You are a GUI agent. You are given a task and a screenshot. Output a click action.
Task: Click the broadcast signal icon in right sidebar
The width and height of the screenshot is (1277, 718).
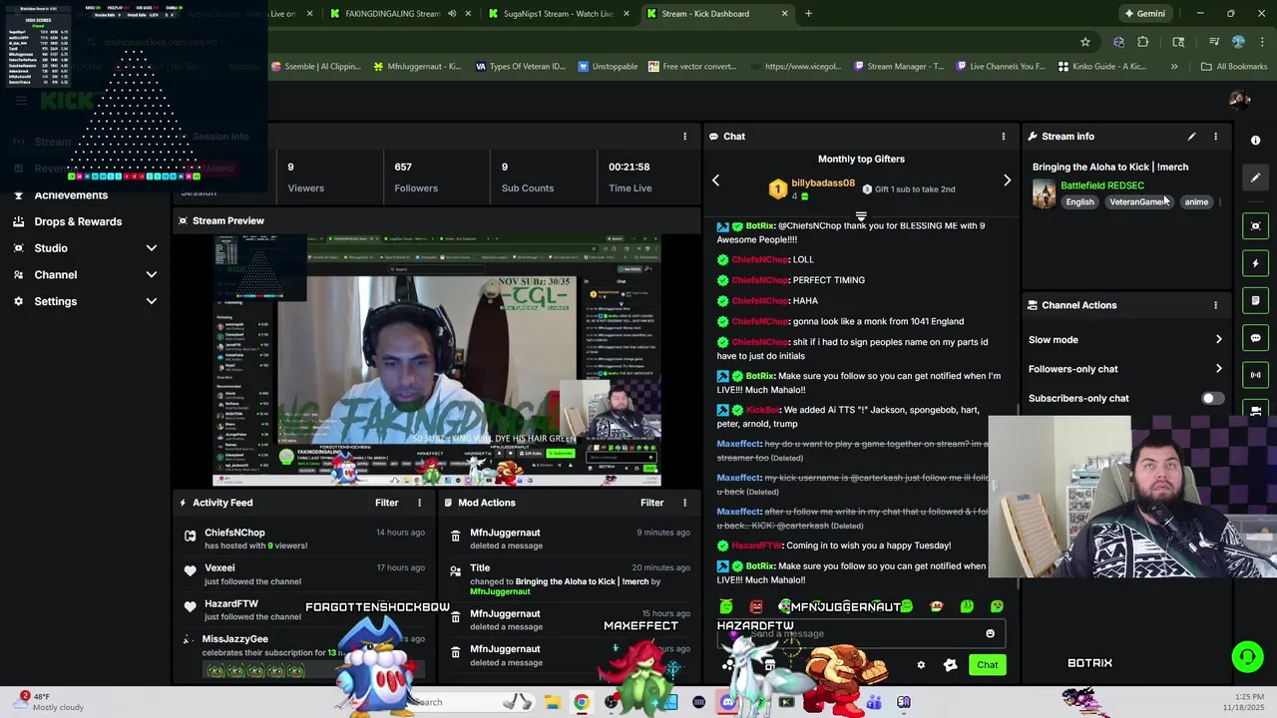pos(1256,375)
